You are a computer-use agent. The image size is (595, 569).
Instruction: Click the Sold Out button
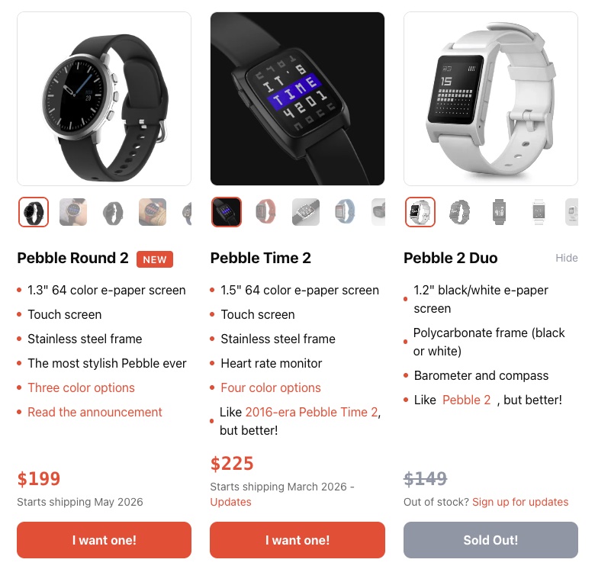(490, 540)
